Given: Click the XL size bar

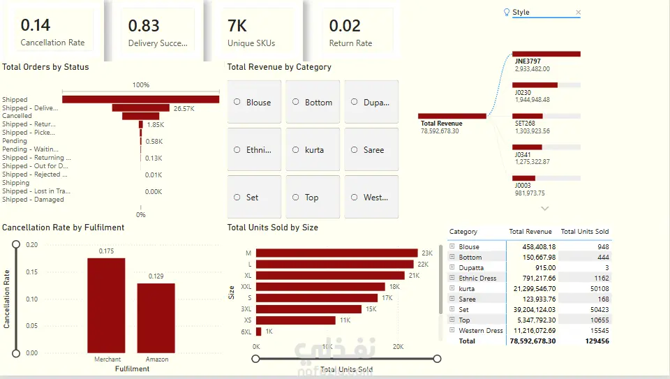Looking at the screenshot, I should click(330, 275).
